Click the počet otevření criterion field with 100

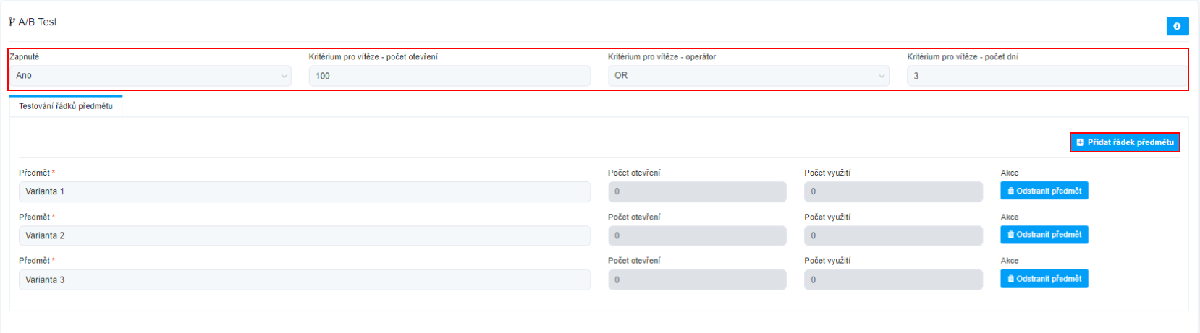(x=449, y=76)
